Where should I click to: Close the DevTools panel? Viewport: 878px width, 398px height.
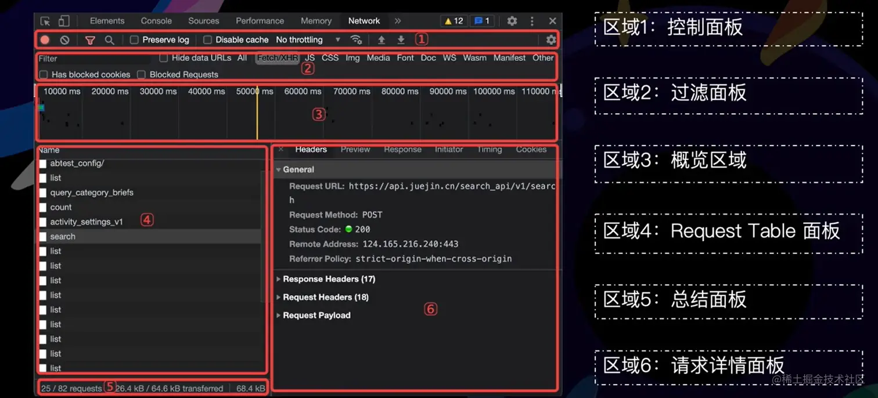coord(552,21)
